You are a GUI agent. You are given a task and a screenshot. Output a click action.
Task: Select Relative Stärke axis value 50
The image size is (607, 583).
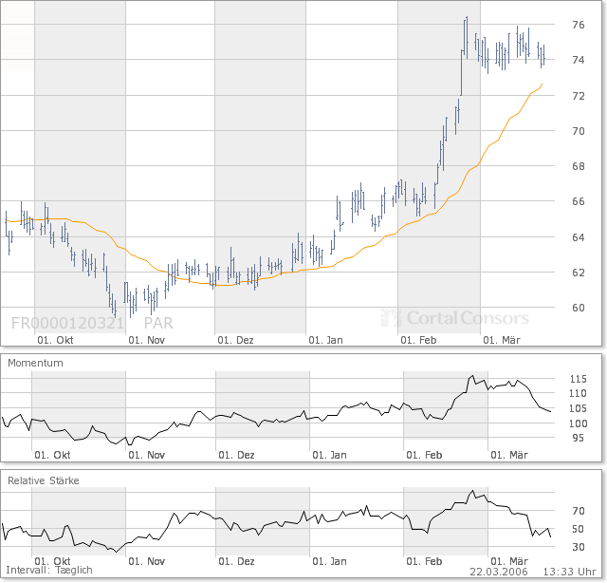coord(579,529)
